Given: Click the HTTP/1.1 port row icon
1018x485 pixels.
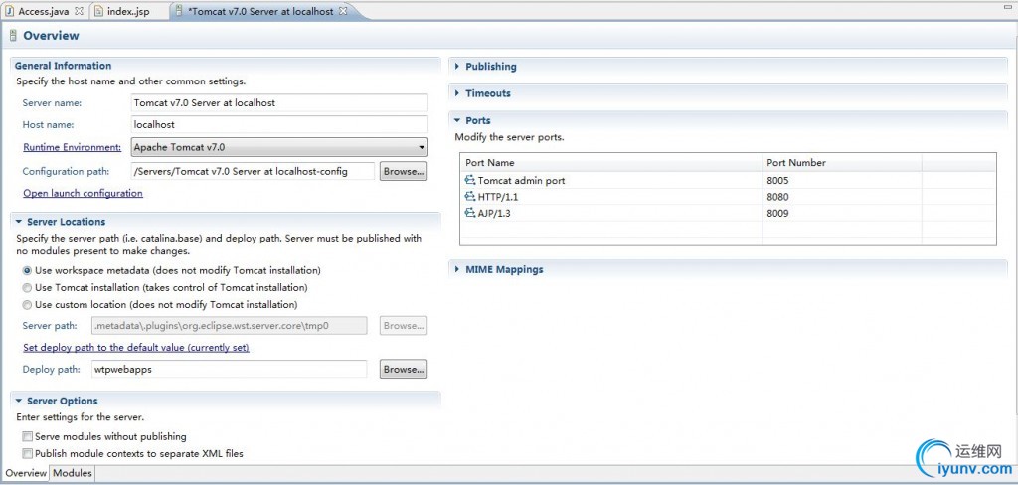Looking at the screenshot, I should [470, 197].
